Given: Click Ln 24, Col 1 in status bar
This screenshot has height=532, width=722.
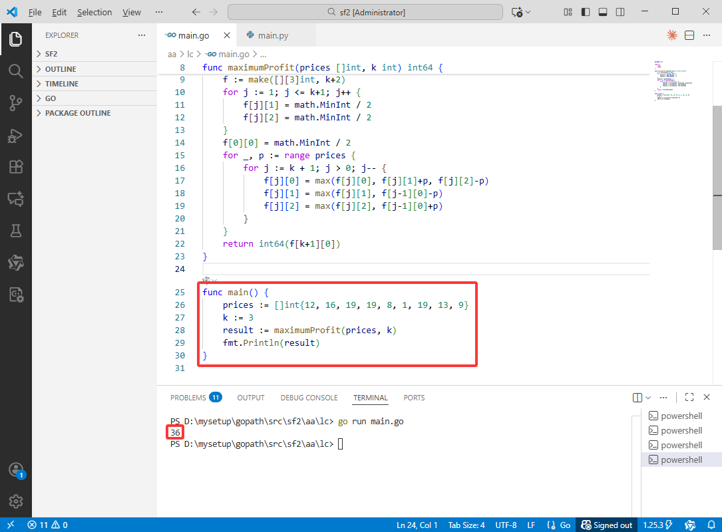Looking at the screenshot, I should pyautogui.click(x=417, y=525).
